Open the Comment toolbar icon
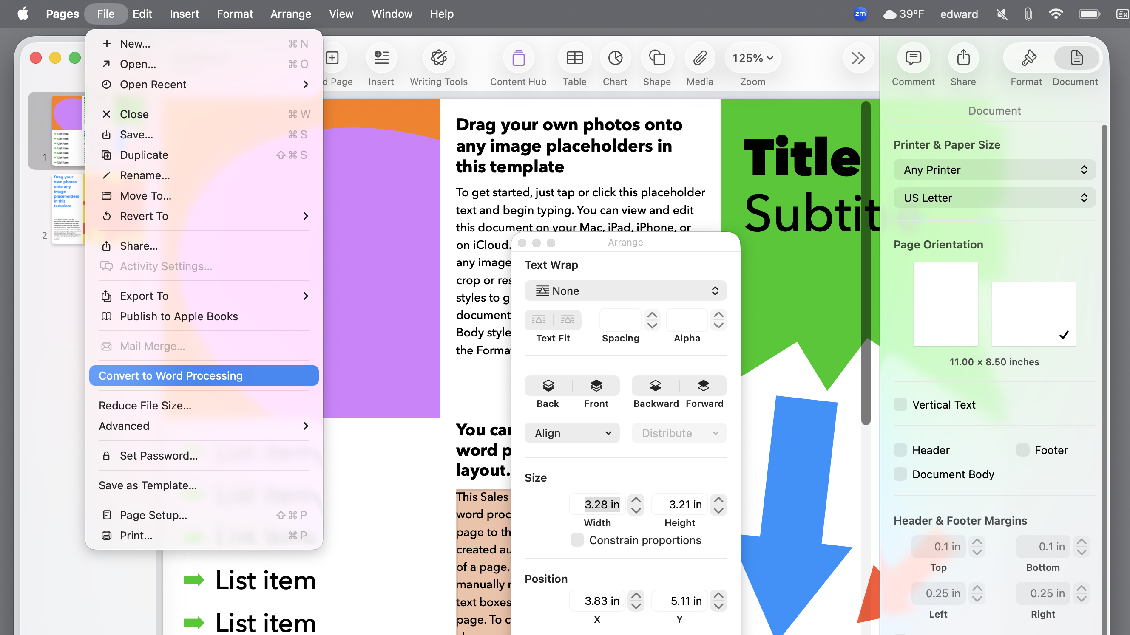The image size is (1130, 635). click(x=913, y=58)
